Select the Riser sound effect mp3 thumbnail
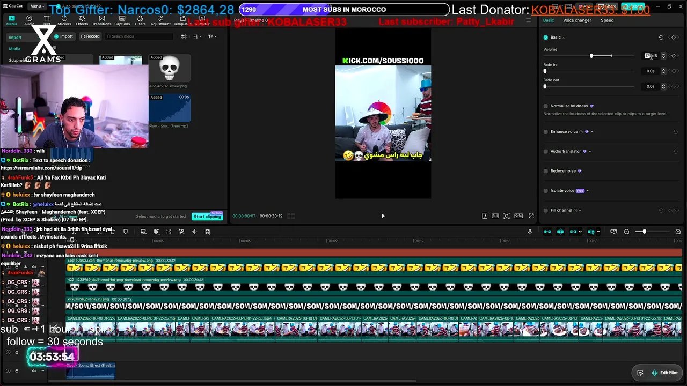Screen dimensions: 687x386 (169, 108)
